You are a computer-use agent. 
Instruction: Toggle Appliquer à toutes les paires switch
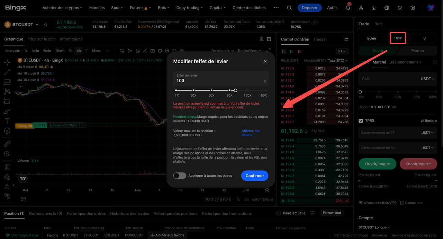click(x=180, y=175)
